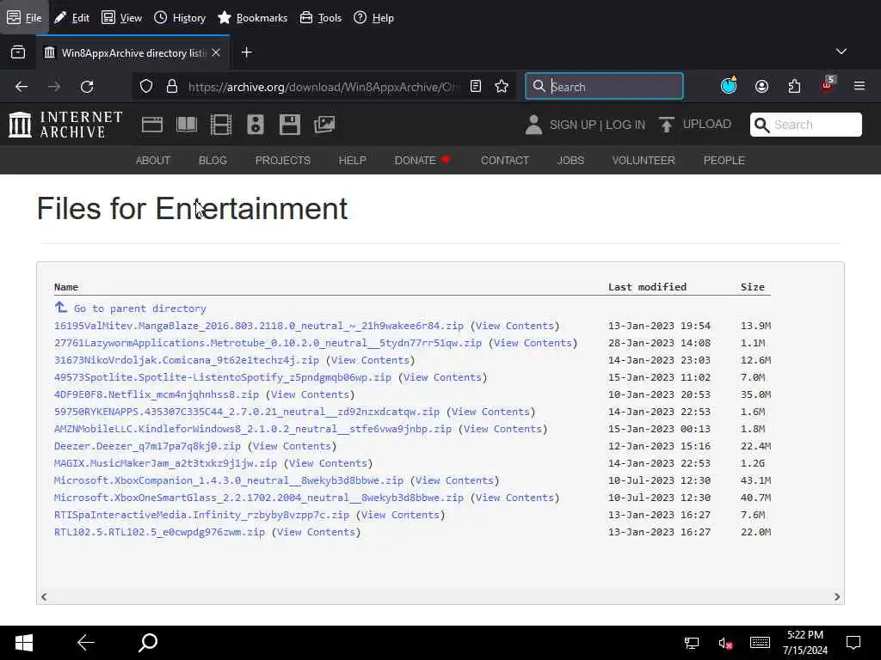Click the browser forward arrow

click(x=54, y=87)
